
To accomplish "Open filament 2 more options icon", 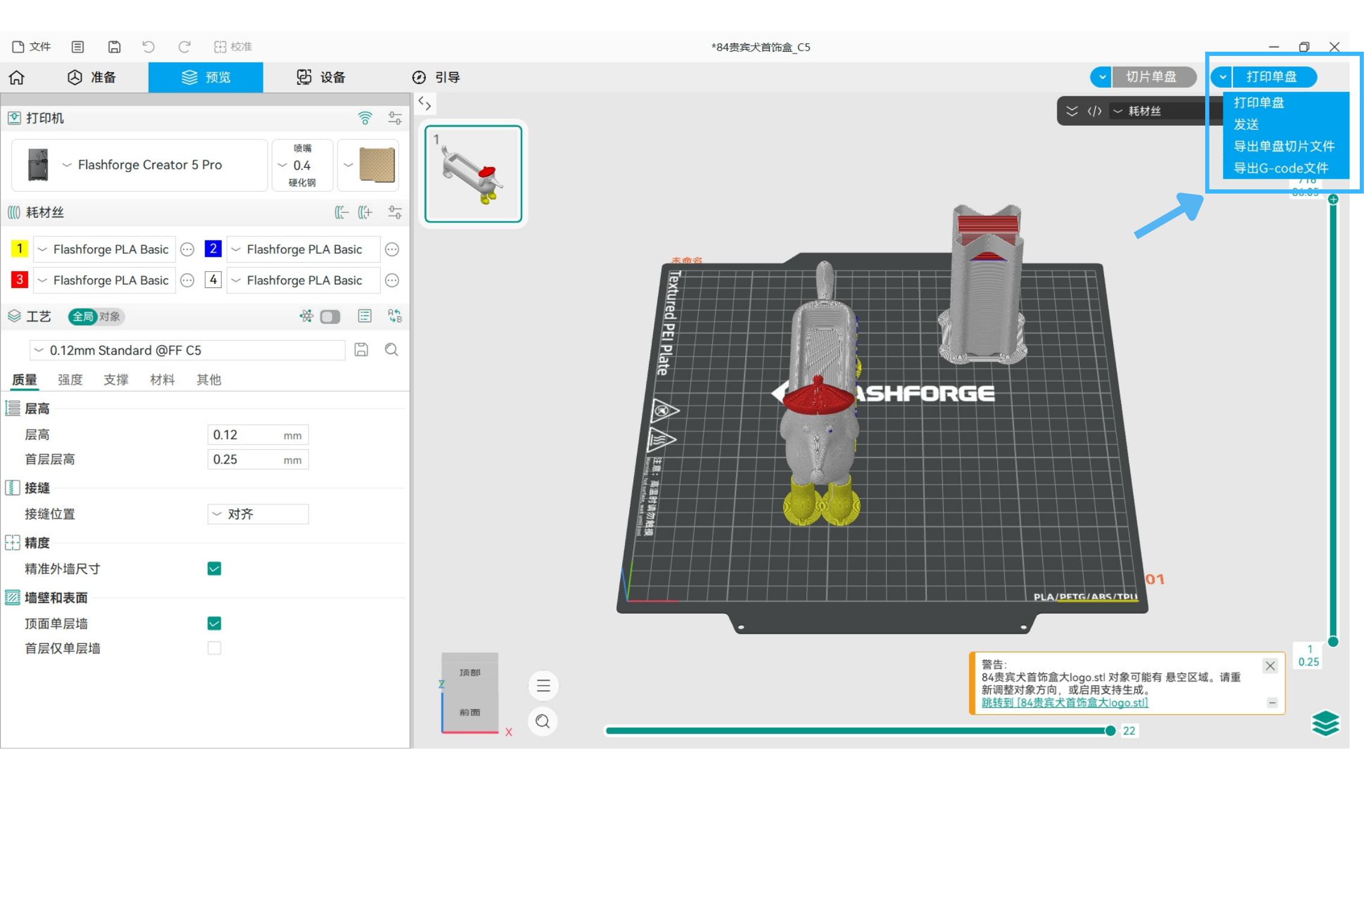I will 392,249.
